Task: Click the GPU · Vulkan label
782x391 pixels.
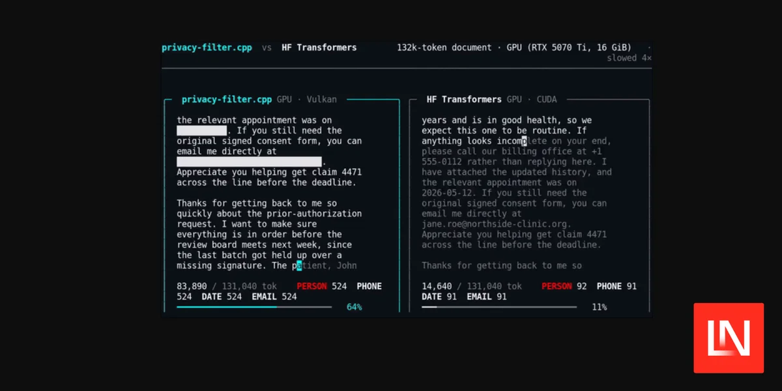Action: 307,100
